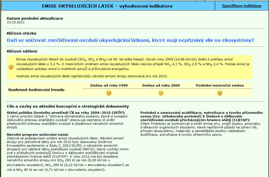Image resolution: width=269 pixels, height=177 pixels.
Task: Open the Specifikace indikátoru link
Action: (x=241, y=6)
